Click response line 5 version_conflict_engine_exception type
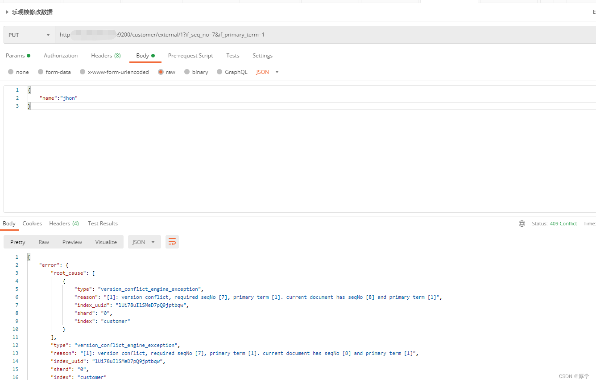The width and height of the screenshot is (596, 383). [x=139, y=289]
